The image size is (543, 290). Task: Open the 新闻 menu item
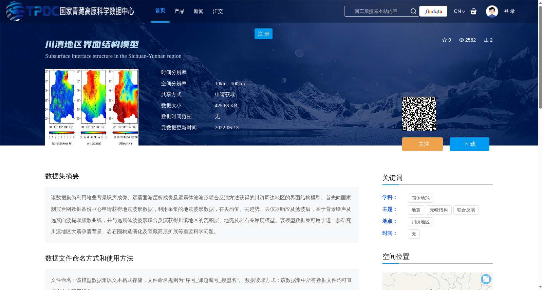coord(199,11)
